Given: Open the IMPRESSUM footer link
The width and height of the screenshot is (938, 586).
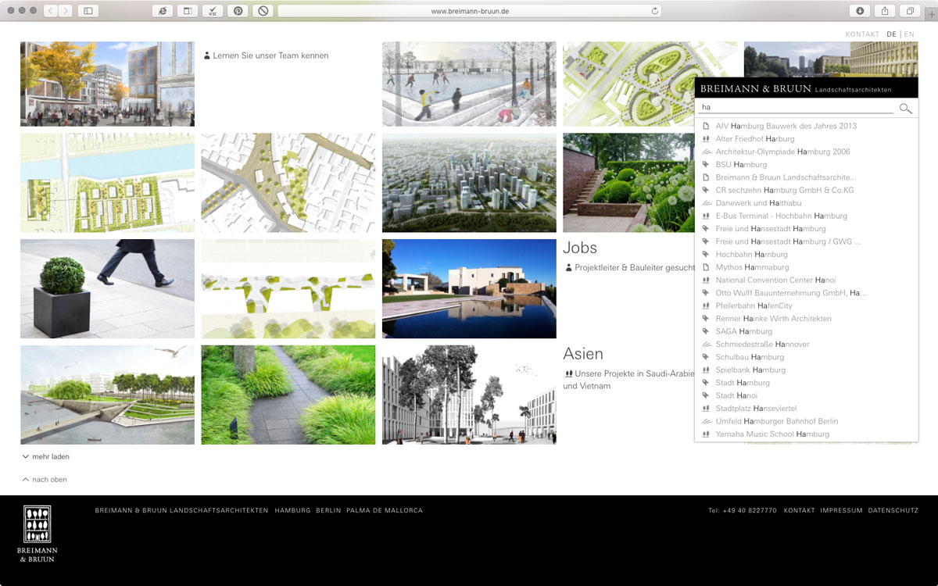Looking at the screenshot, I should pos(841,510).
